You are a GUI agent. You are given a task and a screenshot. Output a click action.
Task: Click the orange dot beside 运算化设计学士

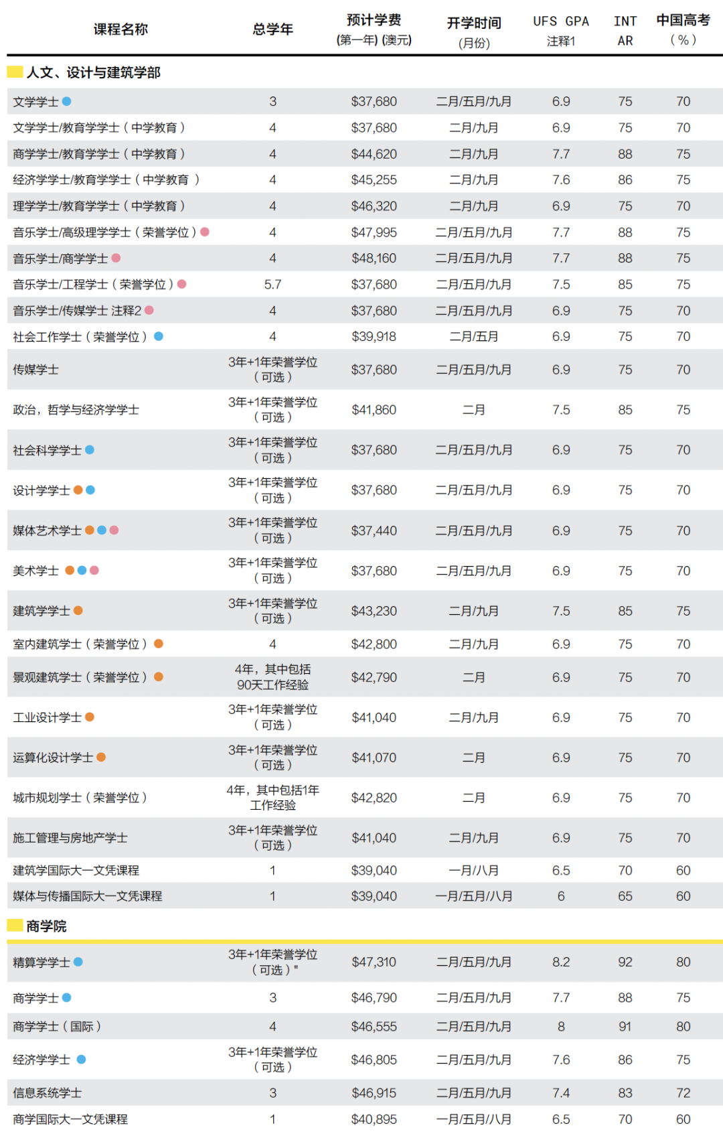coord(101,757)
